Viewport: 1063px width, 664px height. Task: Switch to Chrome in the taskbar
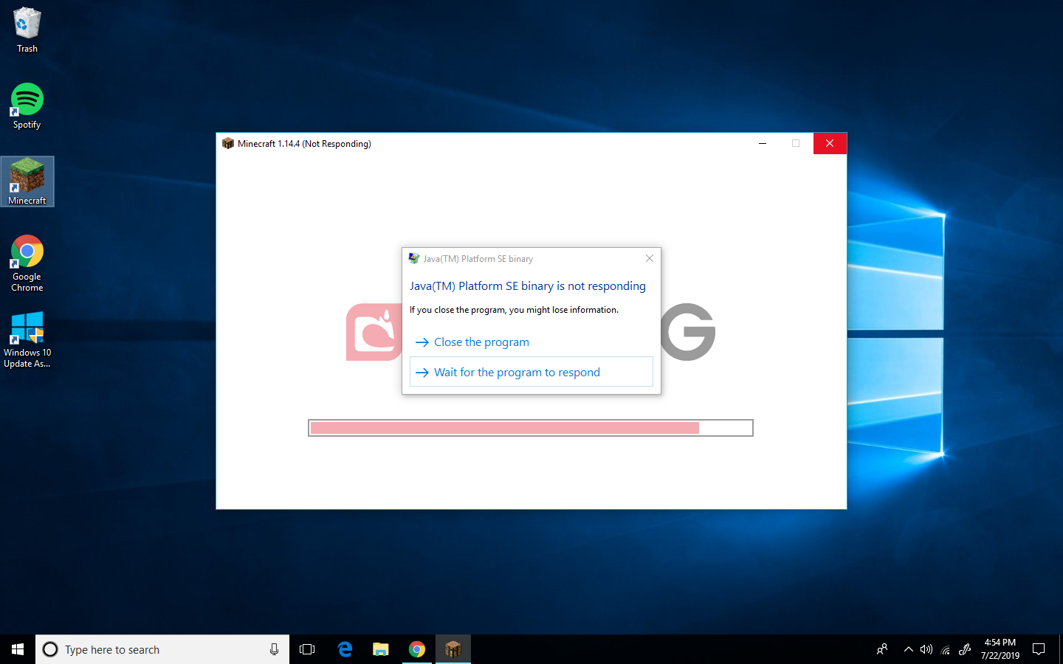click(417, 649)
